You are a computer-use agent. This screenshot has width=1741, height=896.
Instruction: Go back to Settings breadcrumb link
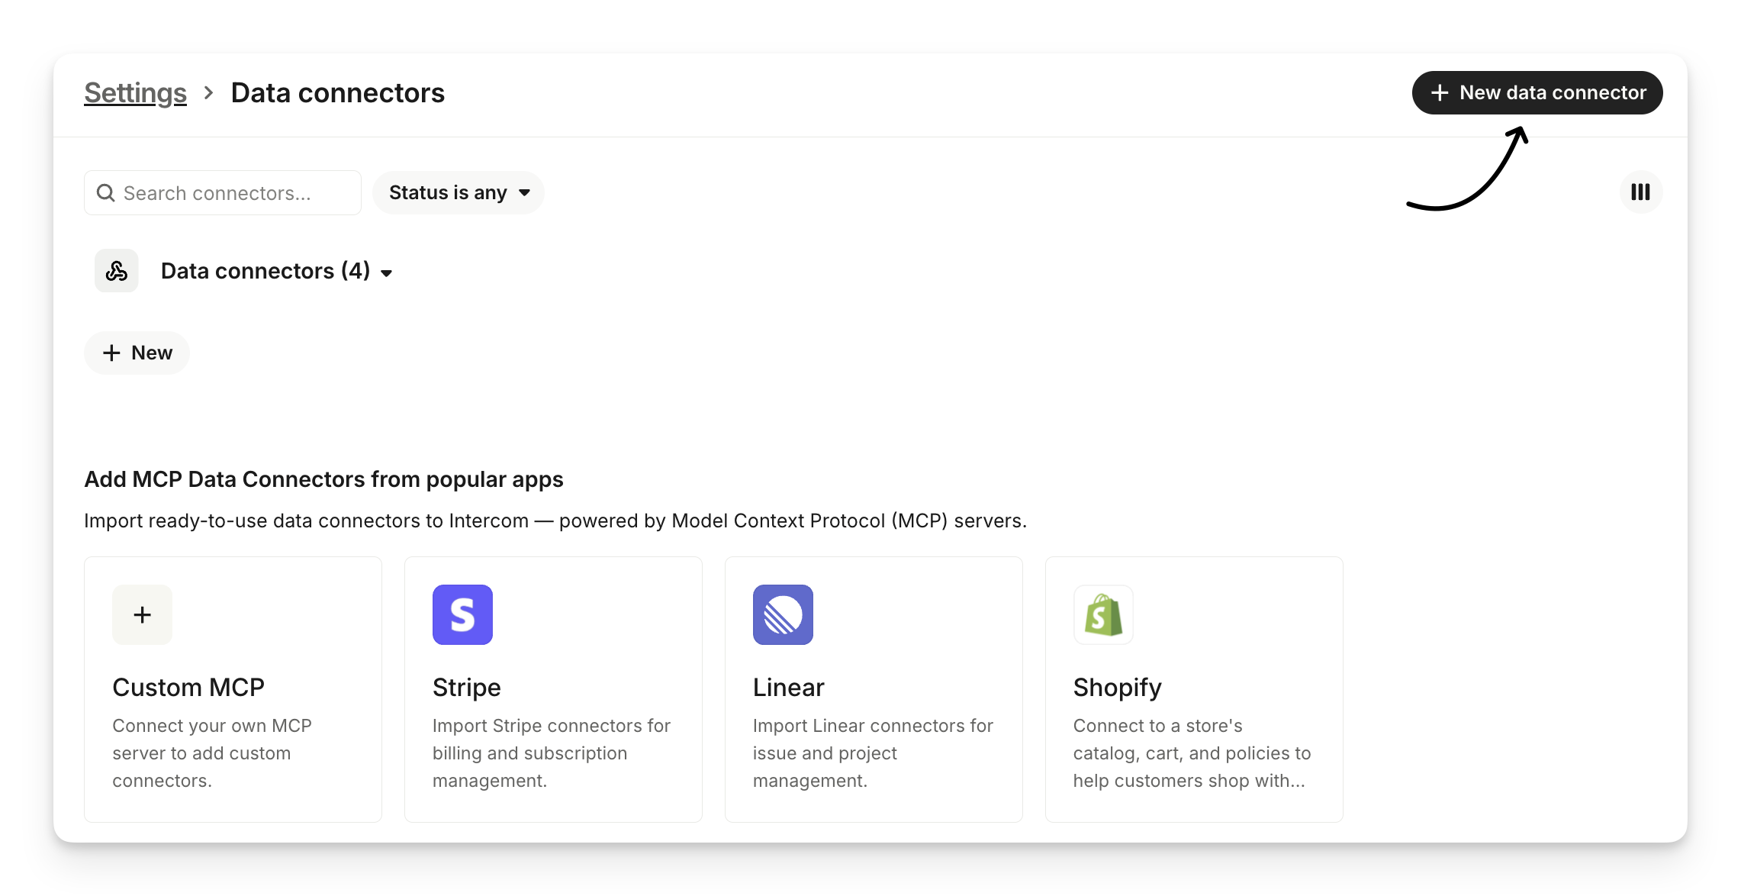pyautogui.click(x=135, y=93)
